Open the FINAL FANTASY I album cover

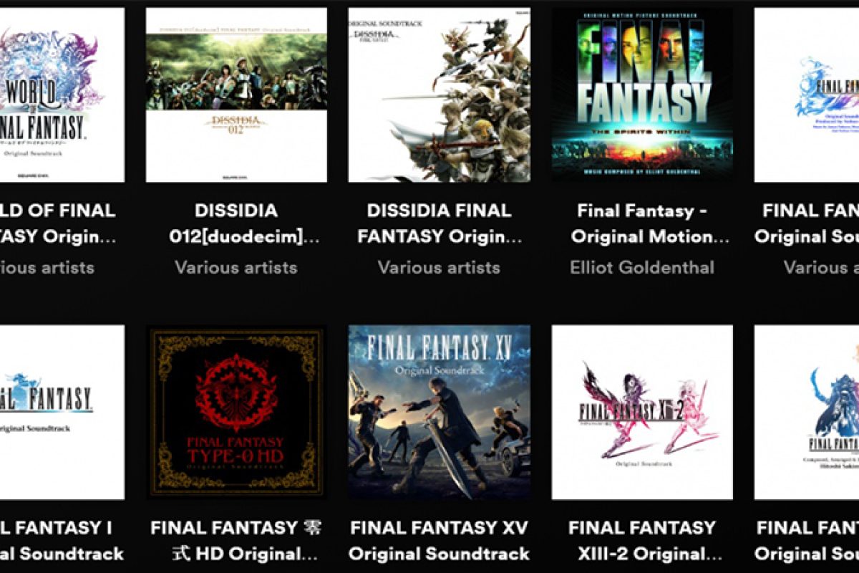[x=62, y=412]
